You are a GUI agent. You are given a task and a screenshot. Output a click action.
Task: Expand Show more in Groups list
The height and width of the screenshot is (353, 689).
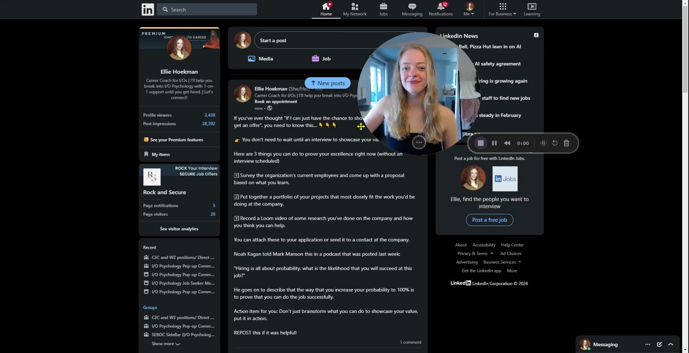pos(166,344)
